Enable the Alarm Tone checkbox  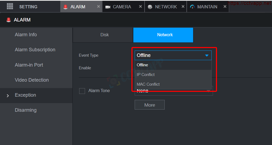[82, 91]
